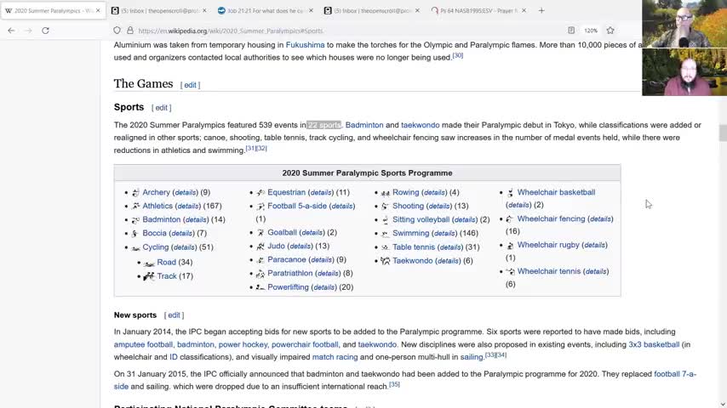Viewport: 727px width, 408px height.
Task: Open the Table tennis link
Action: pyautogui.click(x=414, y=247)
